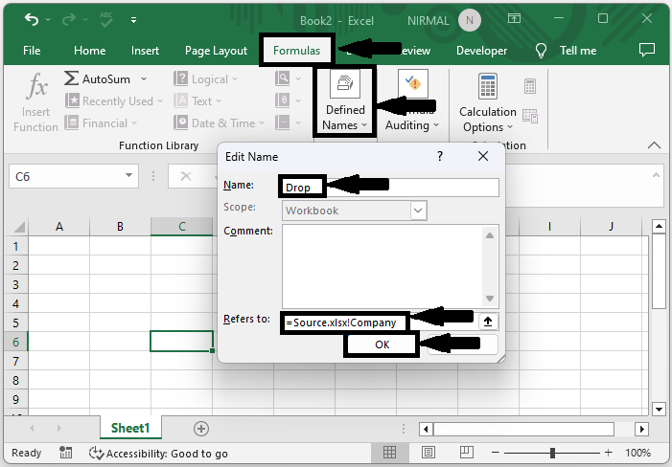Viewport: 672px width, 467px height.
Task: Click More Functions ellipsis icon
Action: [x=283, y=122]
